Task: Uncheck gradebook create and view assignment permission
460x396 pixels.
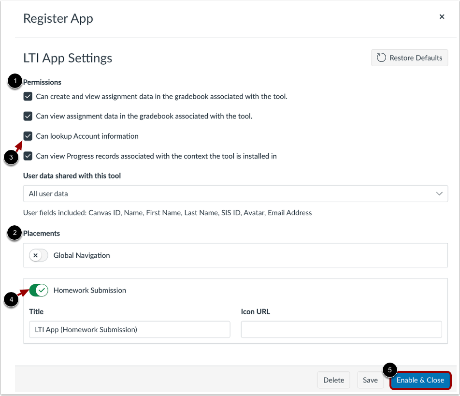Action: pos(28,96)
